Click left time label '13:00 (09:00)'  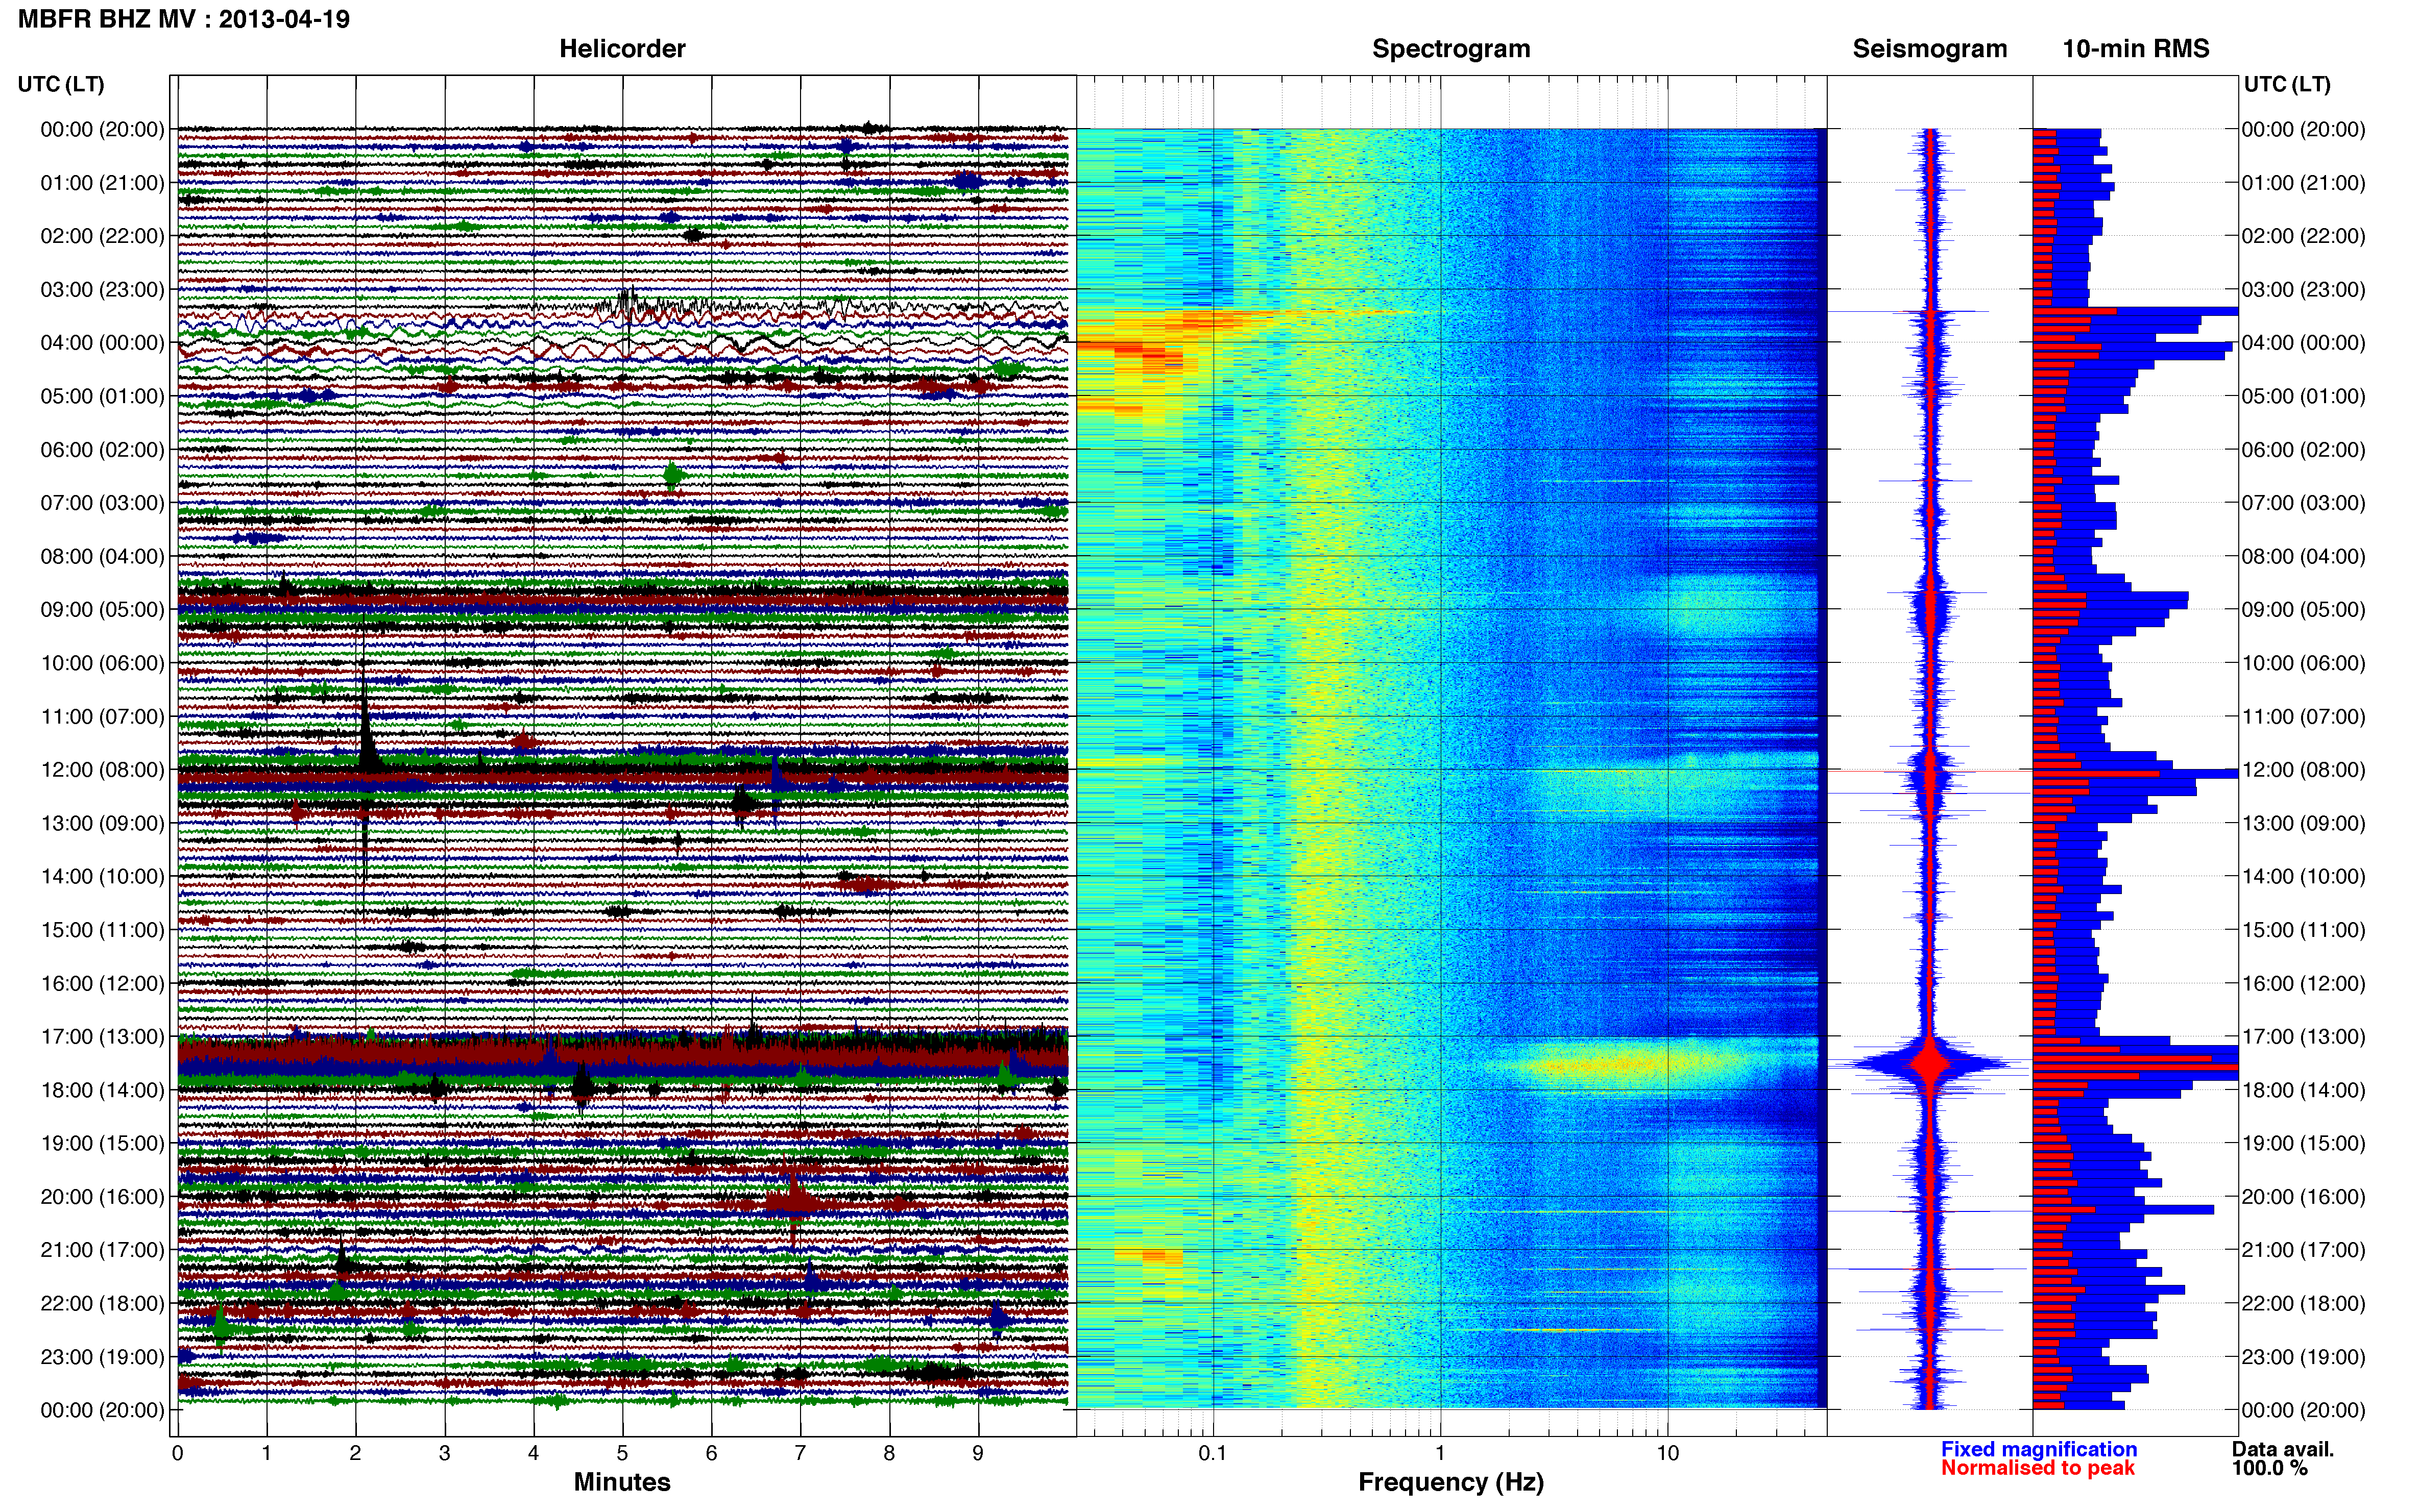(102, 823)
